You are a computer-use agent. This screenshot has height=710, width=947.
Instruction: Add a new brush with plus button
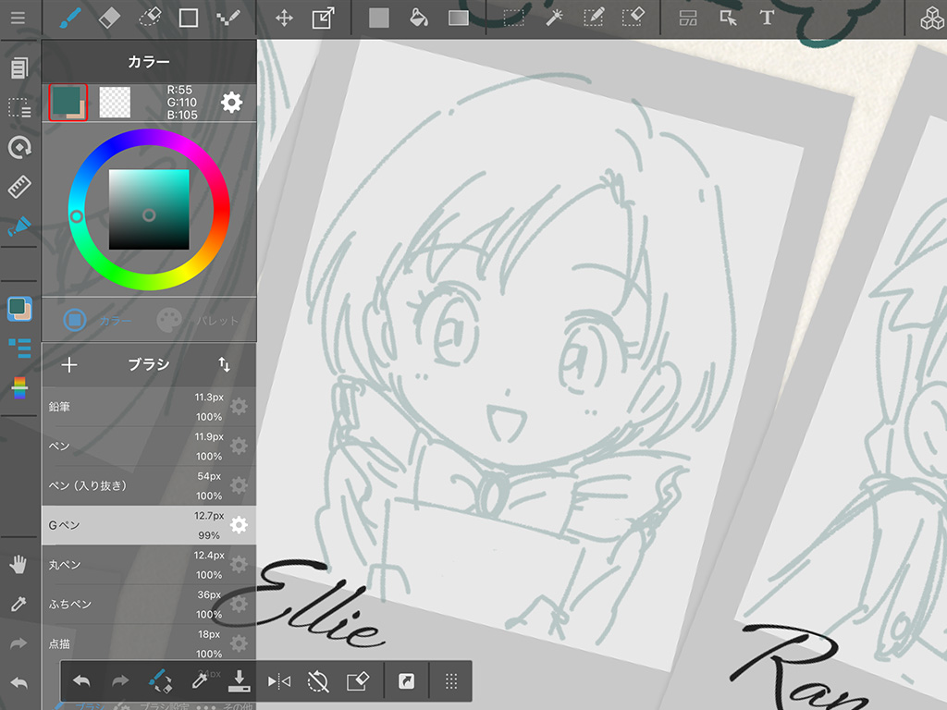[x=69, y=364]
